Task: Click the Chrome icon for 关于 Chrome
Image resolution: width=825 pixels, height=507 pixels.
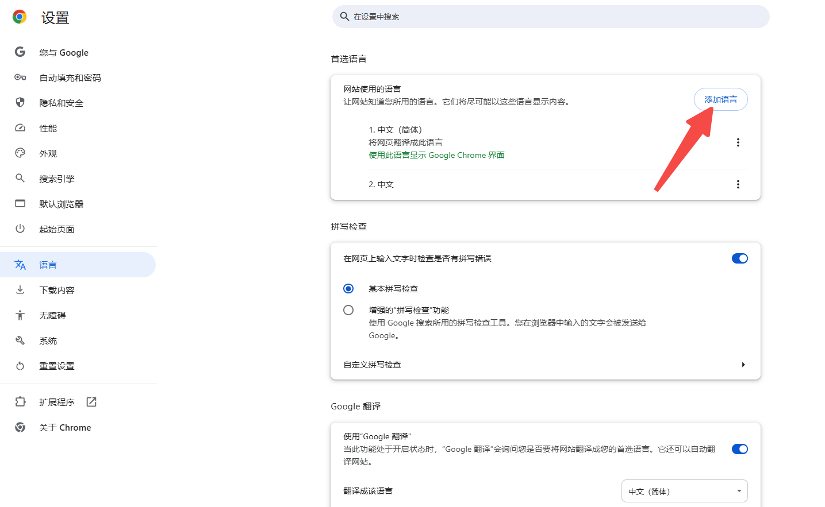Action: (20, 427)
